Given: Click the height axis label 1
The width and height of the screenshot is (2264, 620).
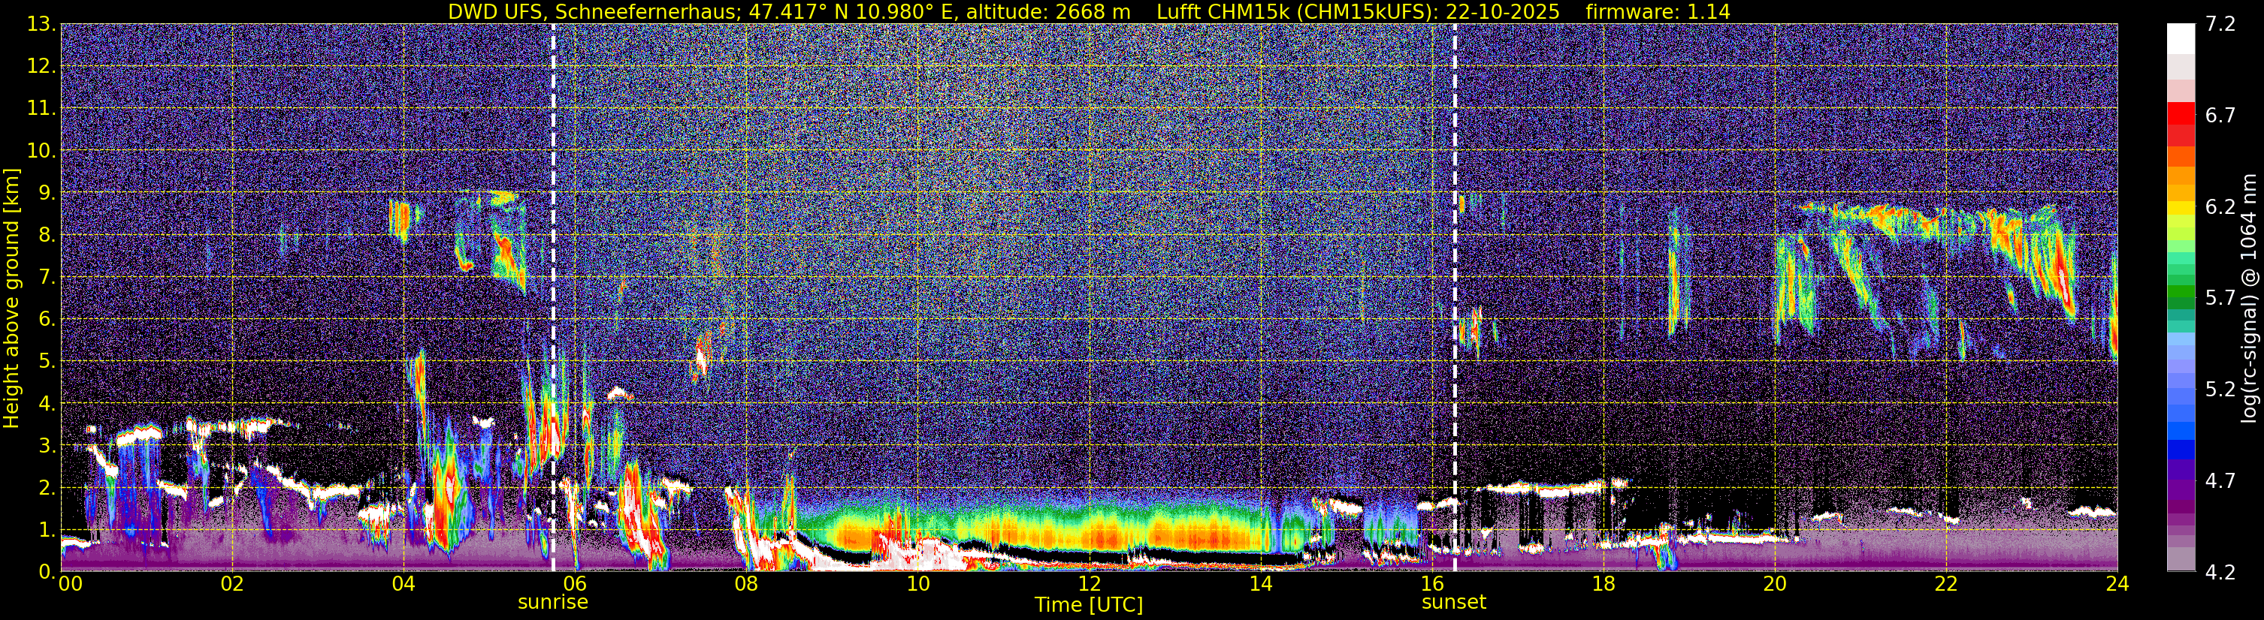Looking at the screenshot, I should point(46,529).
